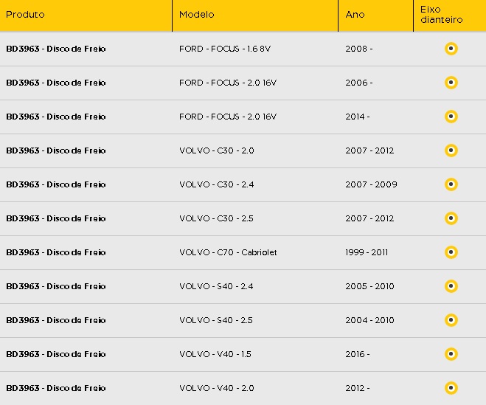This screenshot has width=486, height=405.
Task: Select axle icon in Focus 2014 row
Action: click(451, 117)
